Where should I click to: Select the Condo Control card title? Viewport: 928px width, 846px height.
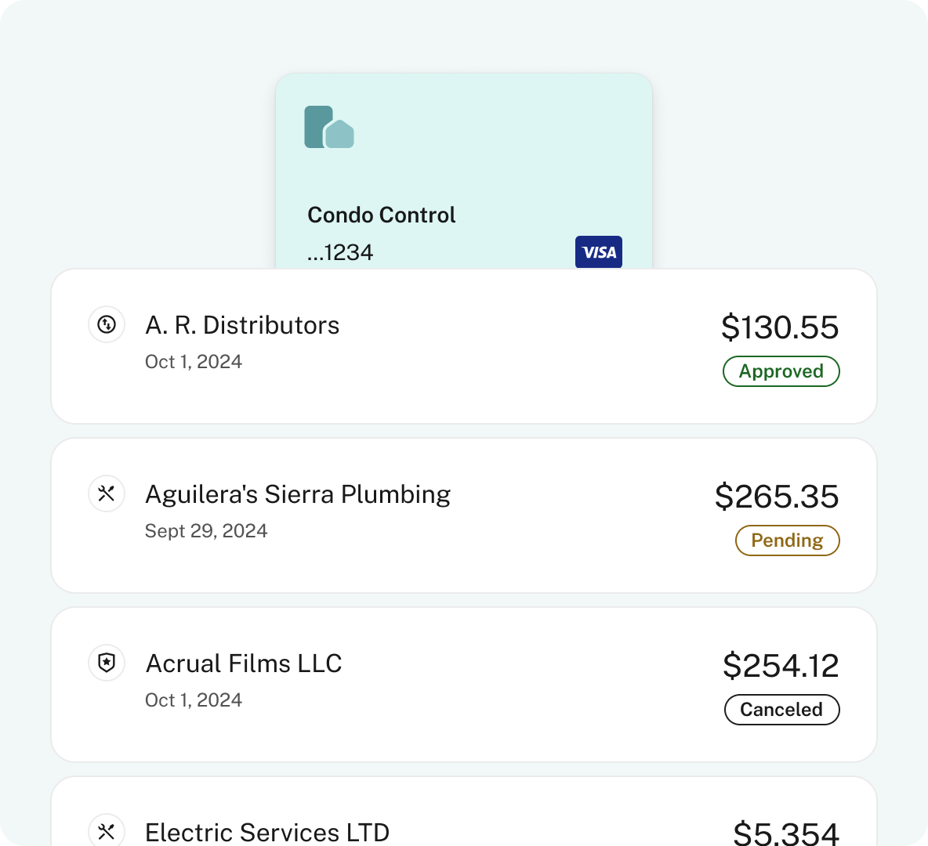click(x=381, y=215)
